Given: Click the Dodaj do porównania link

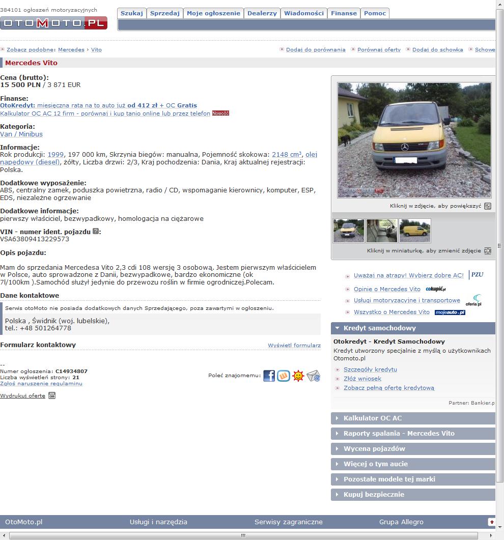Looking at the screenshot, I should pos(316,49).
